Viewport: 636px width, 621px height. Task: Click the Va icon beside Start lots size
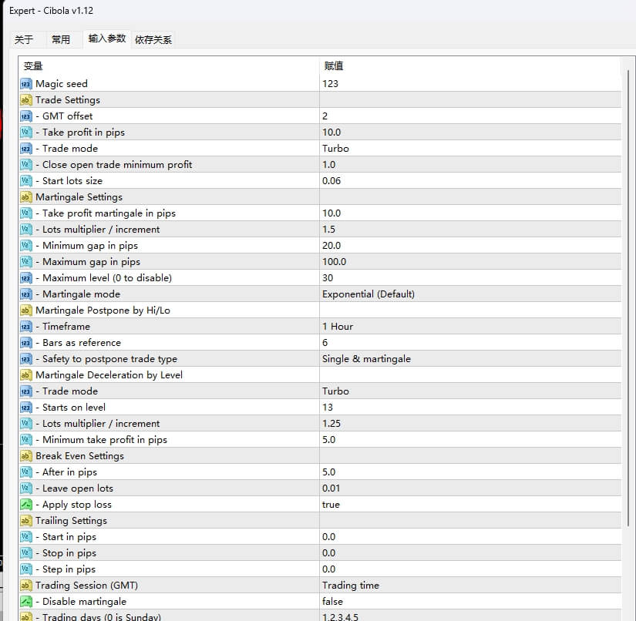click(25, 180)
